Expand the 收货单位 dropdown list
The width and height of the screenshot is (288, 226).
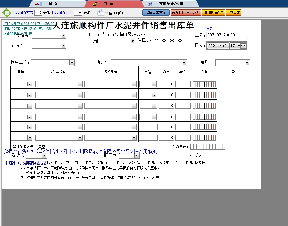(x=72, y=63)
